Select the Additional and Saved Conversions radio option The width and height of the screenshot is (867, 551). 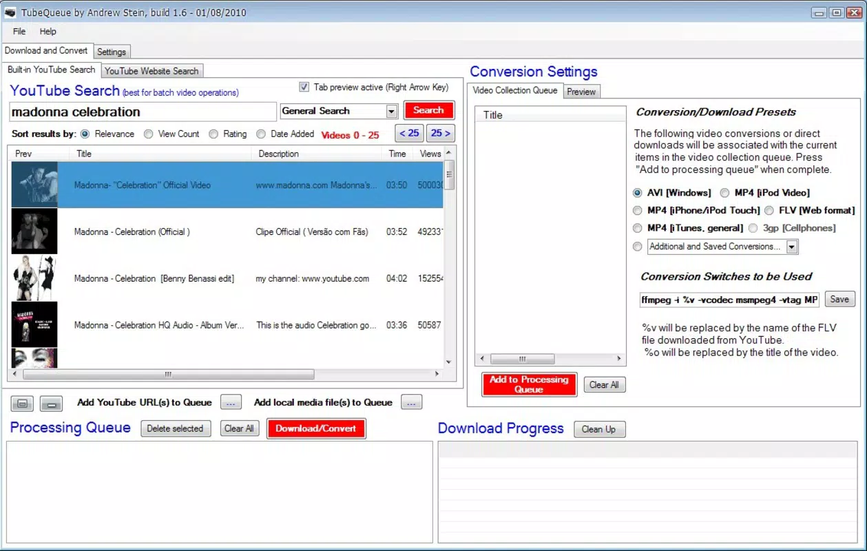click(637, 247)
